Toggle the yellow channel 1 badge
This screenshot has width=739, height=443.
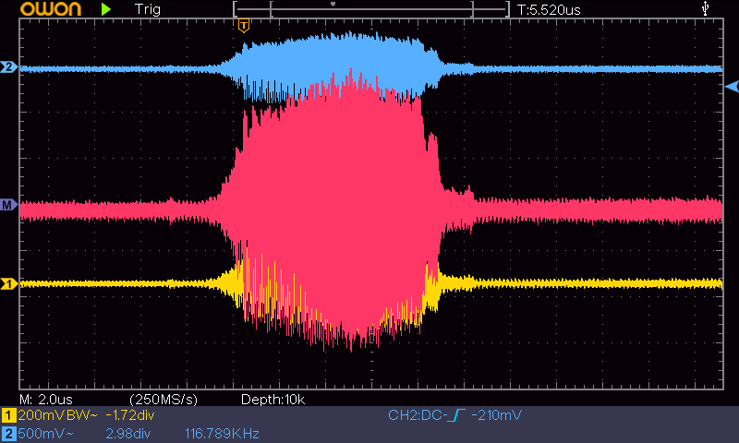(x=8, y=416)
